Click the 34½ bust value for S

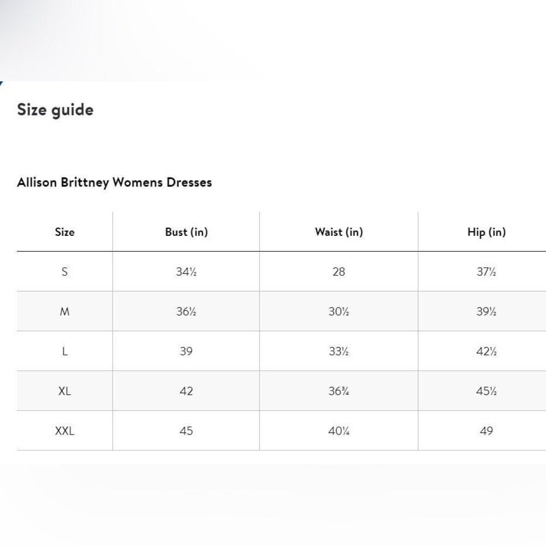coord(186,271)
